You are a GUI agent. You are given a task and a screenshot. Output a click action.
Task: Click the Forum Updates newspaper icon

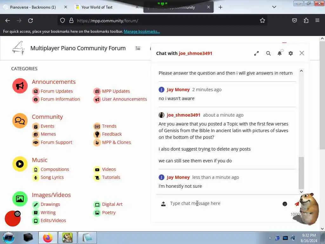tap(36, 91)
